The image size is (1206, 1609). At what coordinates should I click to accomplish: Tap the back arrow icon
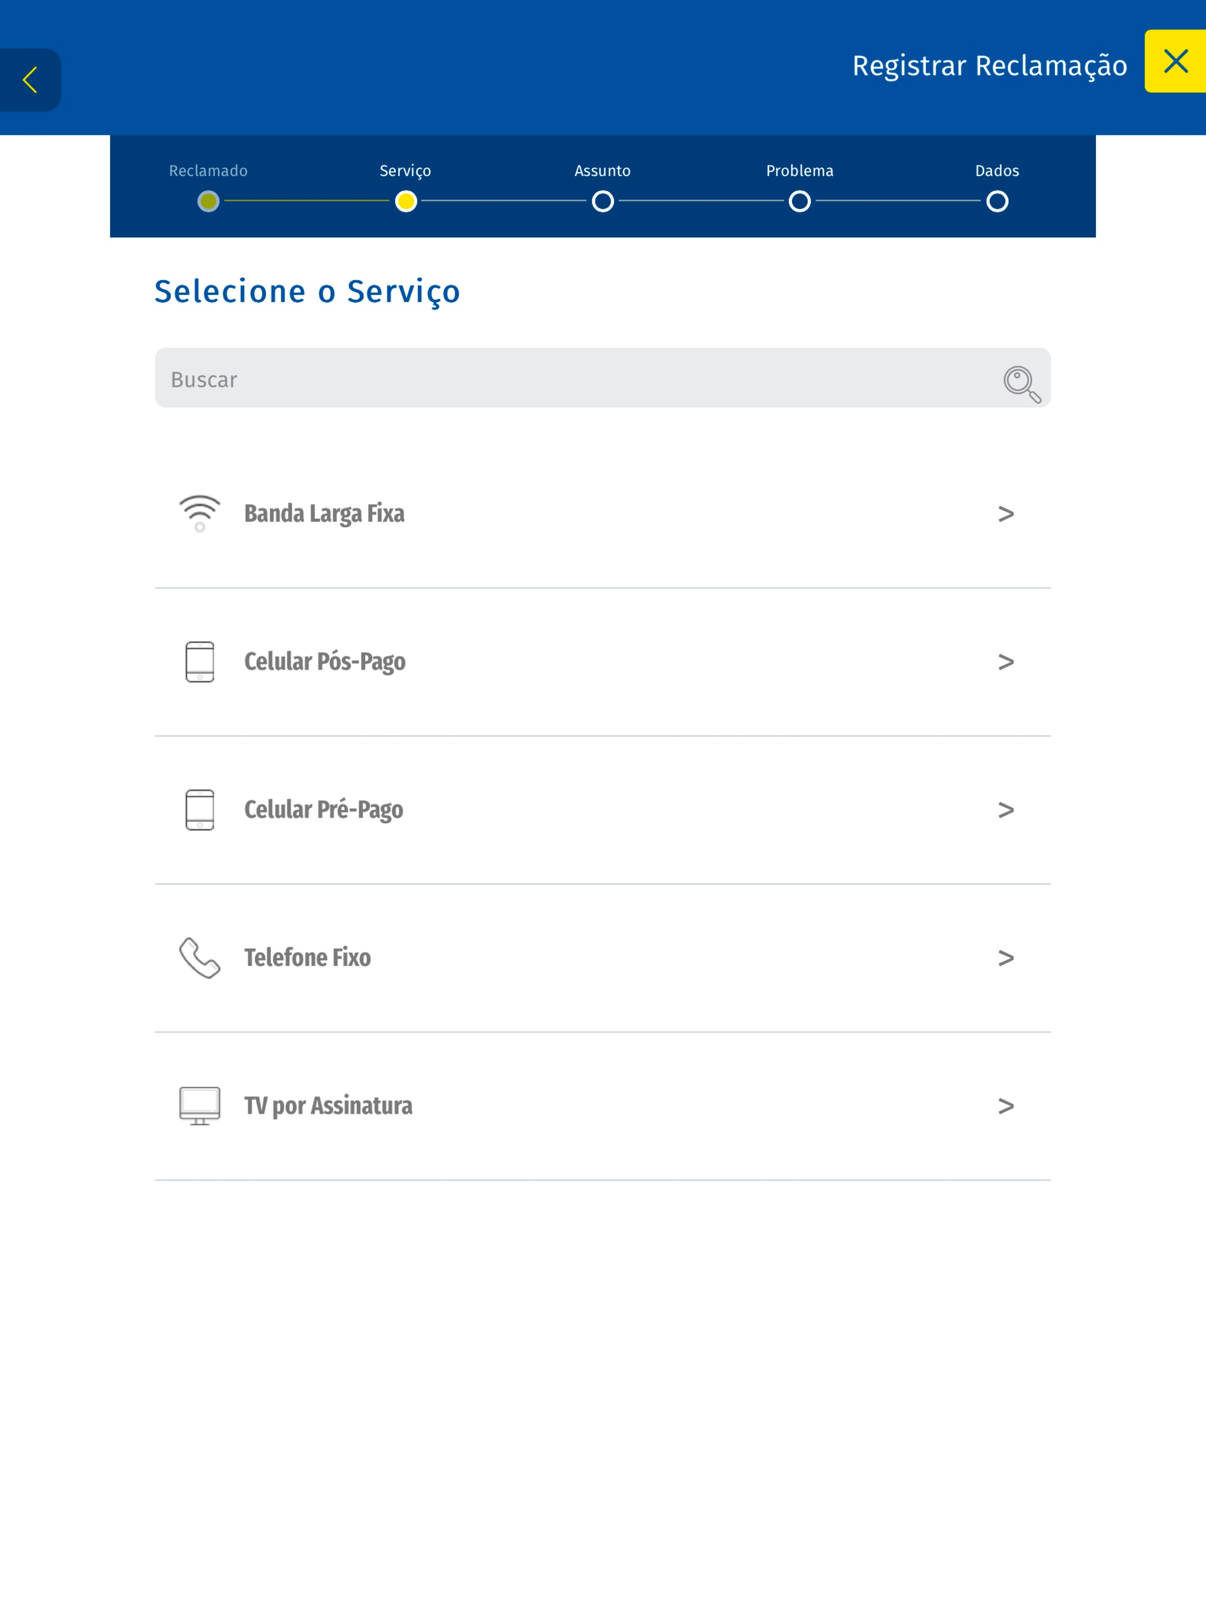coord(30,80)
